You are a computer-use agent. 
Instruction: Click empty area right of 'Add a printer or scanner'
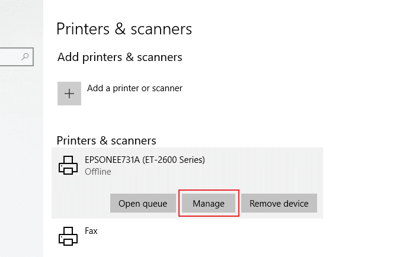coord(267,92)
